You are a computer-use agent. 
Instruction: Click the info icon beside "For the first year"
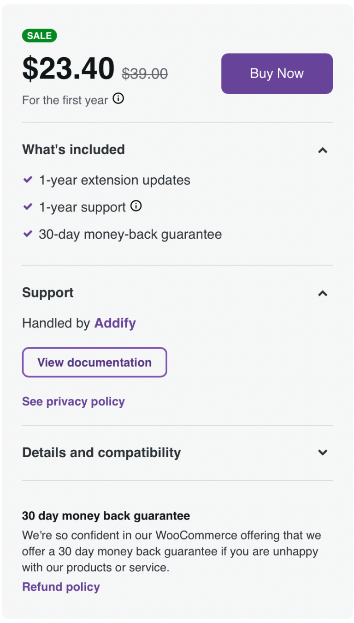tap(118, 99)
